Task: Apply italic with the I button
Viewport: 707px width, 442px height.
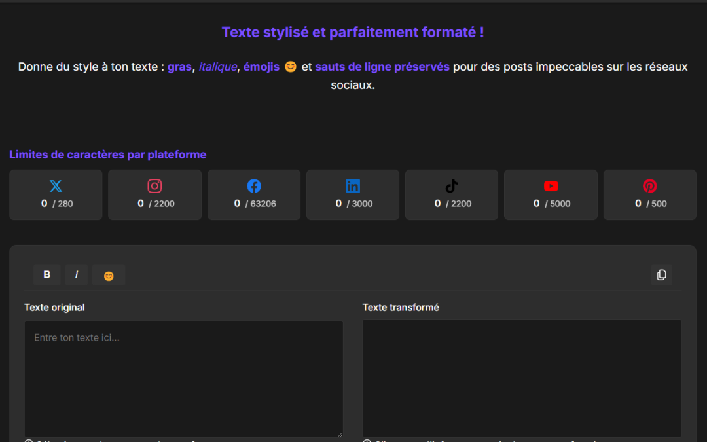Action: [77, 274]
